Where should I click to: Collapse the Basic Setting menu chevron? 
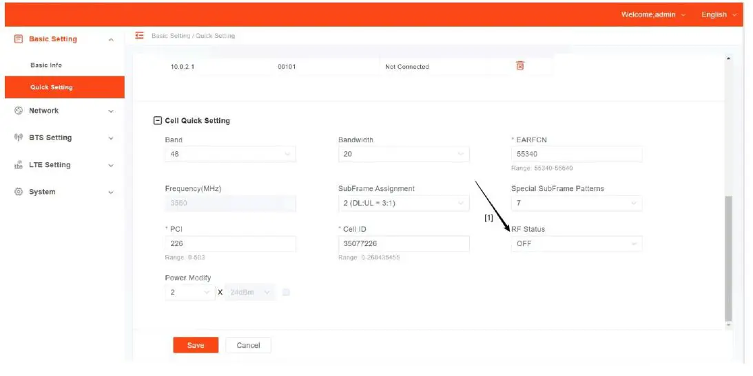click(x=111, y=40)
